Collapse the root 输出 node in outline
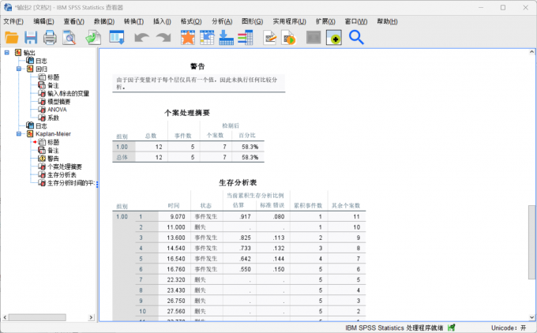 coord(7,52)
